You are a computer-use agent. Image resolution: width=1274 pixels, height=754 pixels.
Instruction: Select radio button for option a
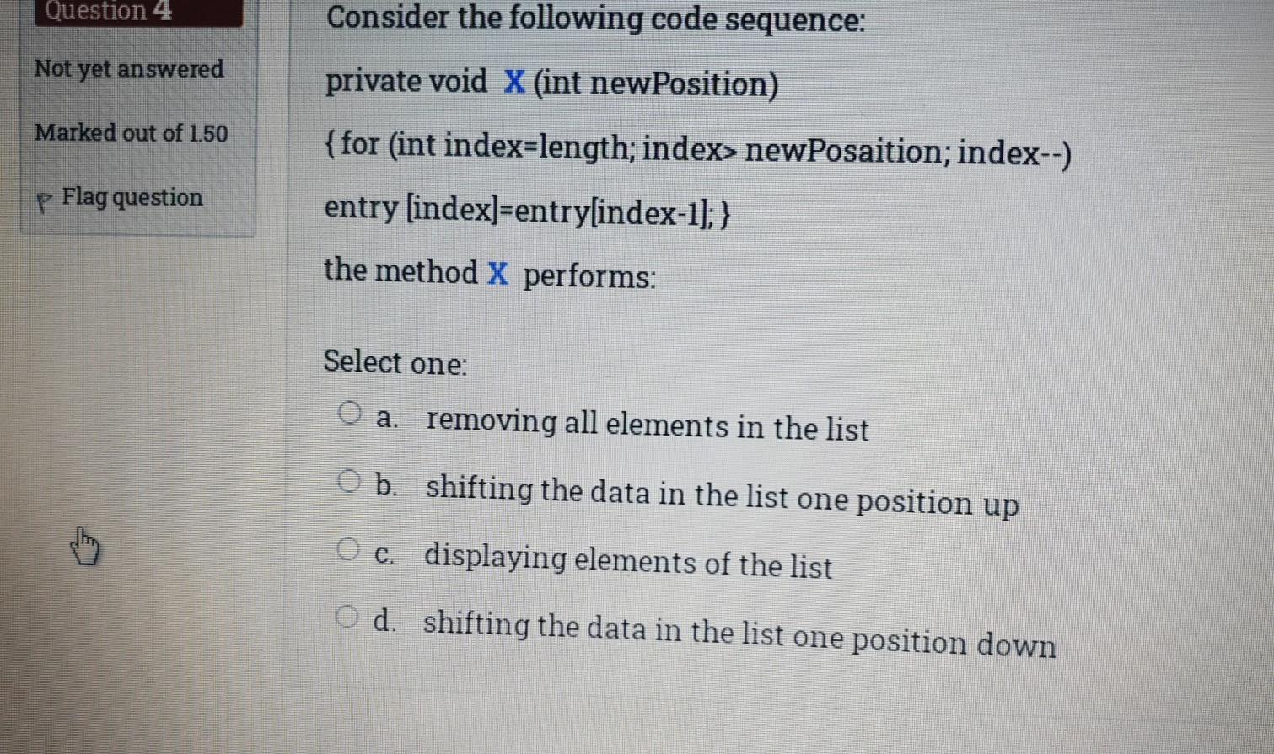click(x=351, y=412)
